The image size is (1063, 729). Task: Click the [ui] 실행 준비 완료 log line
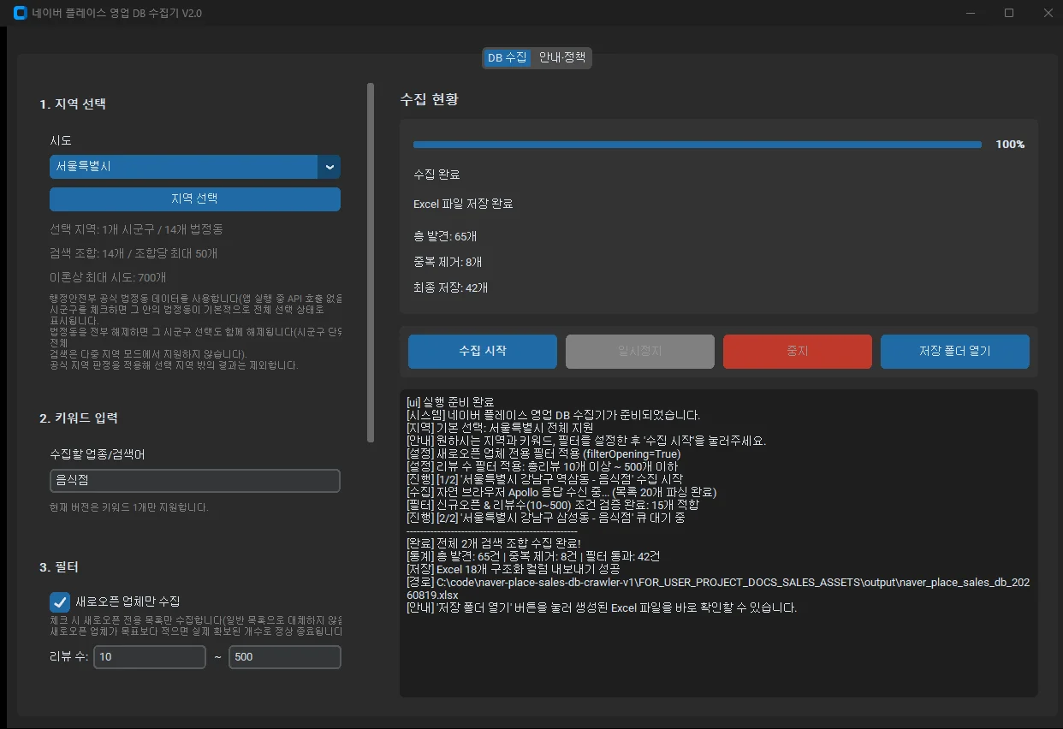[450, 402]
